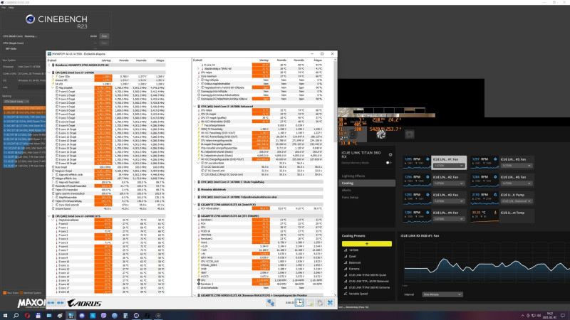Open the Interval One Minute dropdown
This screenshot has height=320, width=570.
point(442,294)
